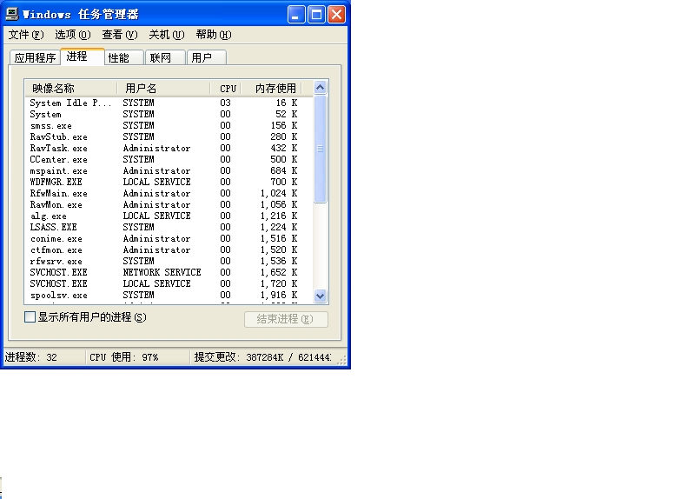Select the CCenter.exe process
The width and height of the screenshot is (695, 499).
[169, 160]
